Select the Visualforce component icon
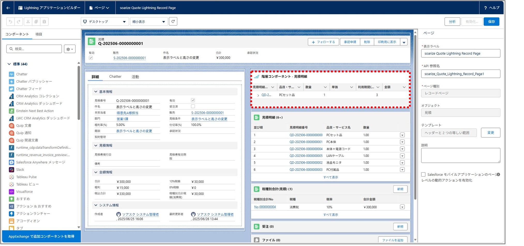The image size is (524, 246). (x=11, y=192)
